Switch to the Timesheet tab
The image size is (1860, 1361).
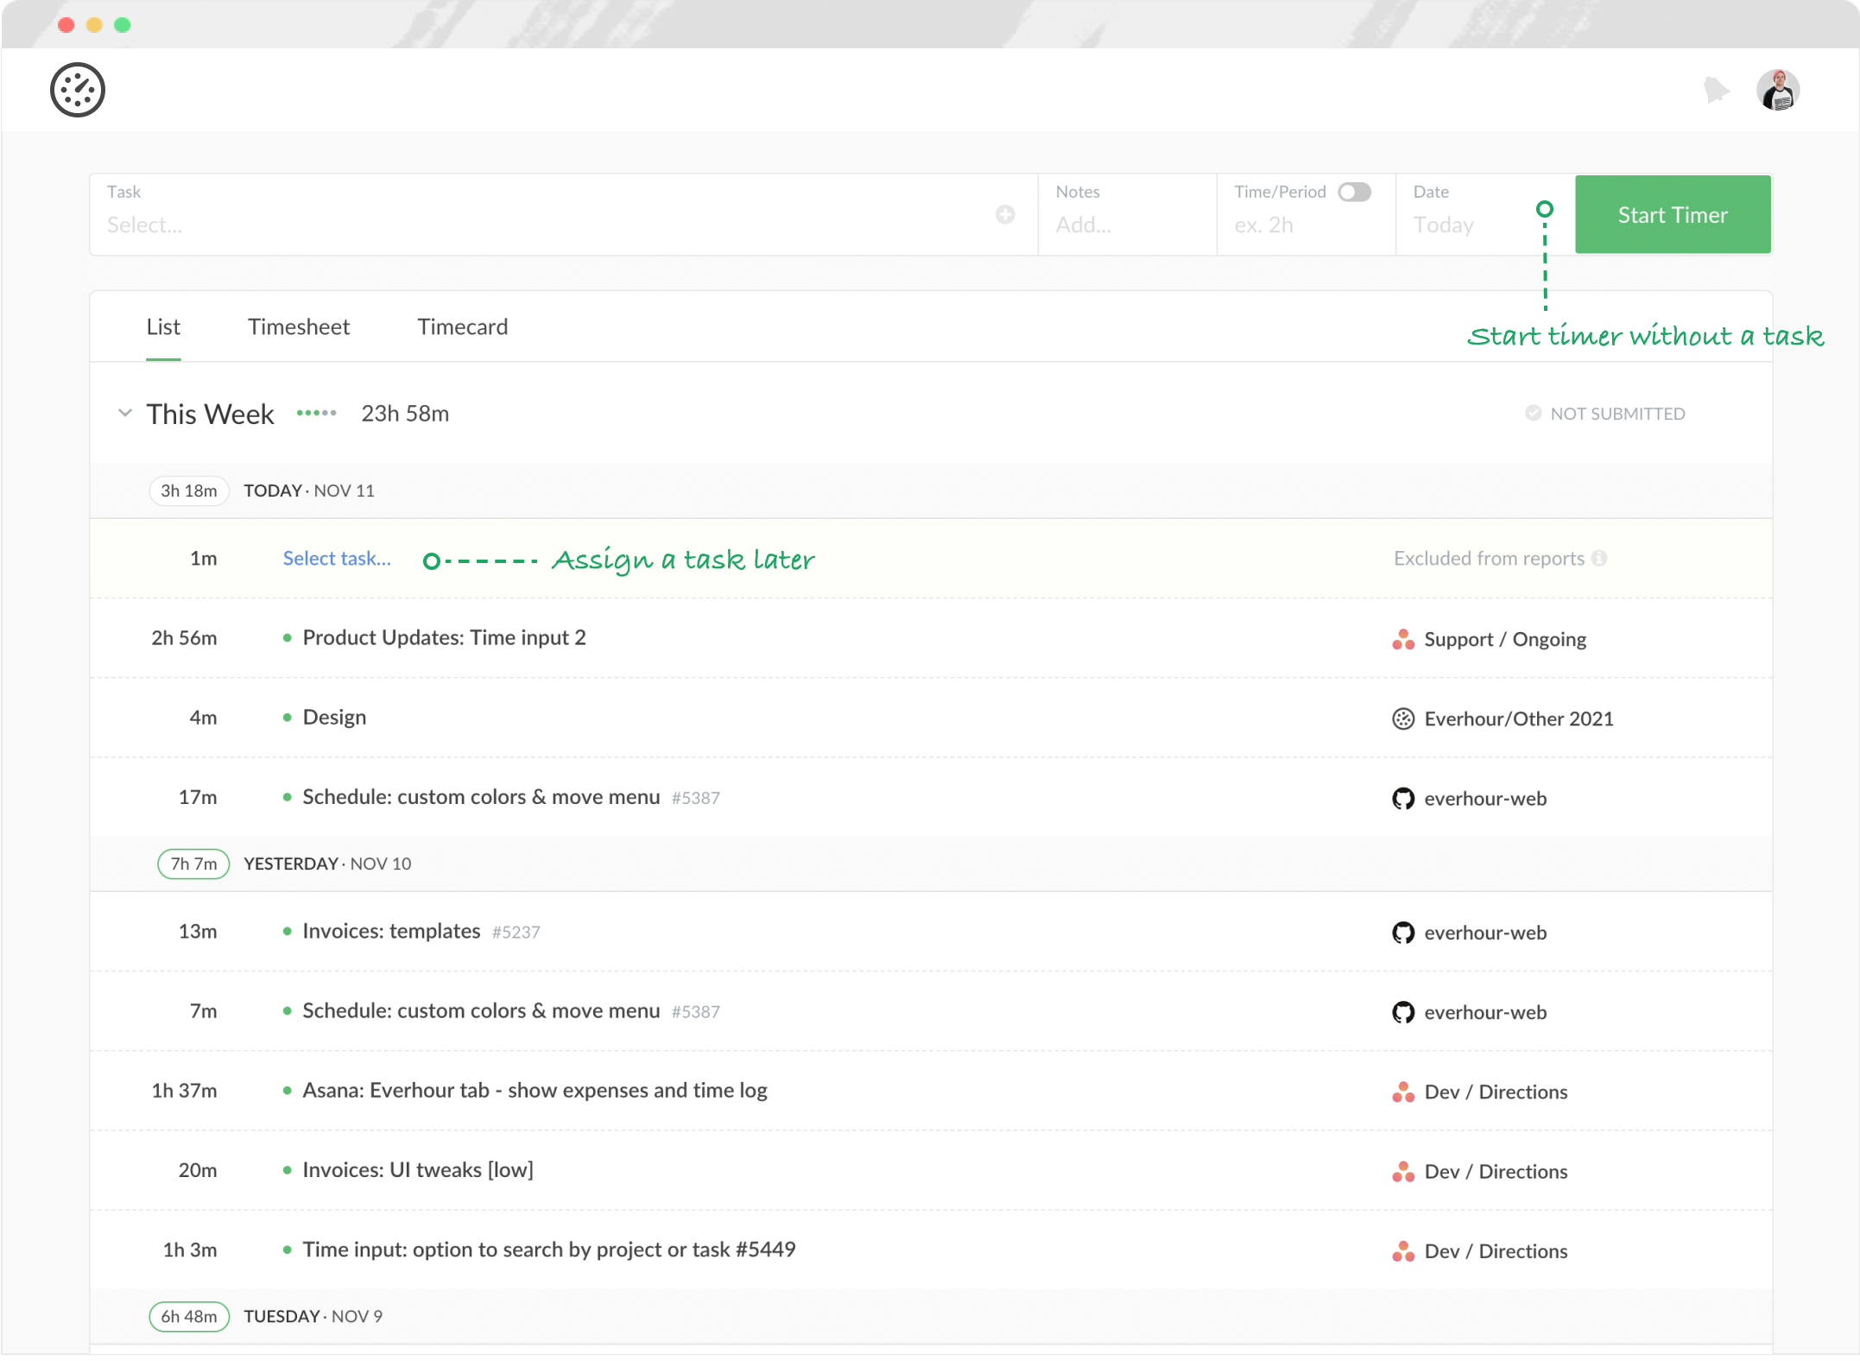tap(299, 327)
